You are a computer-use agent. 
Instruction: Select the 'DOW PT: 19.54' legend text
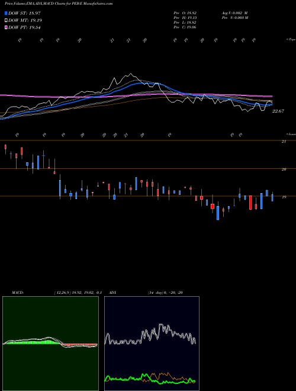point(24,28)
